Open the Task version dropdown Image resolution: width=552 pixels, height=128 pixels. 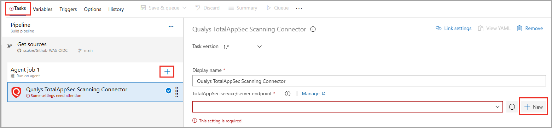point(243,46)
